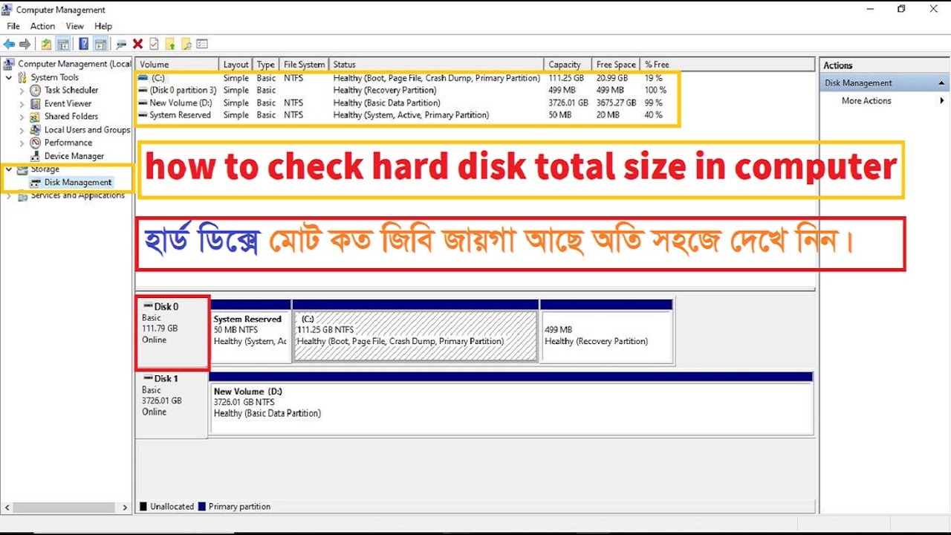This screenshot has width=951, height=535.
Task: Open the More Actions submenu arrow
Action: tap(942, 101)
